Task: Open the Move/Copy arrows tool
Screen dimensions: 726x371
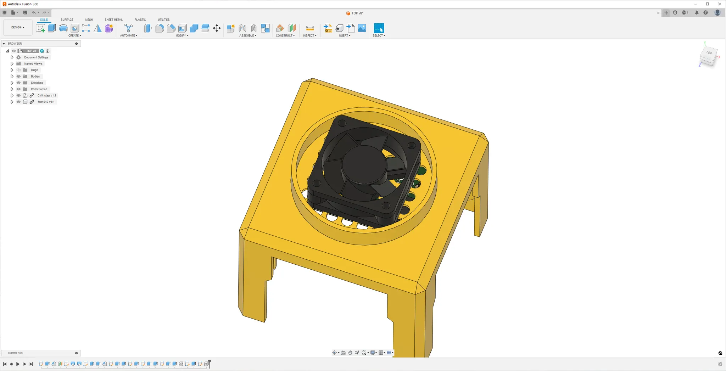Action: click(x=217, y=28)
